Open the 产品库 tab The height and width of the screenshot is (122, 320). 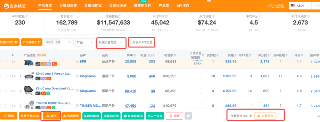click(164, 6)
